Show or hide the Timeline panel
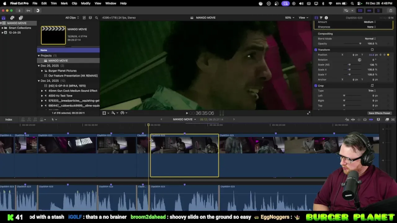397x223 pixels. tap(369, 11)
